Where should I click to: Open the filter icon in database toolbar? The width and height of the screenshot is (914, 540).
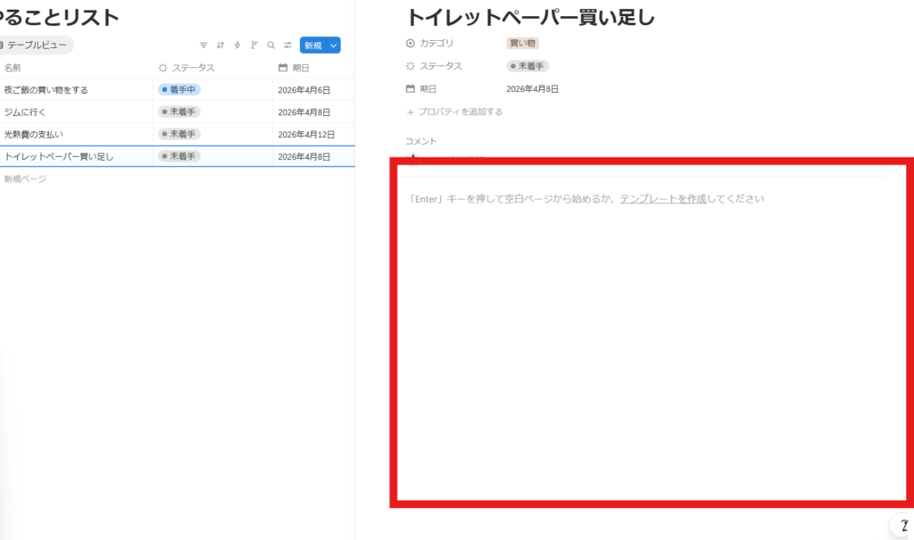pyautogui.click(x=204, y=46)
